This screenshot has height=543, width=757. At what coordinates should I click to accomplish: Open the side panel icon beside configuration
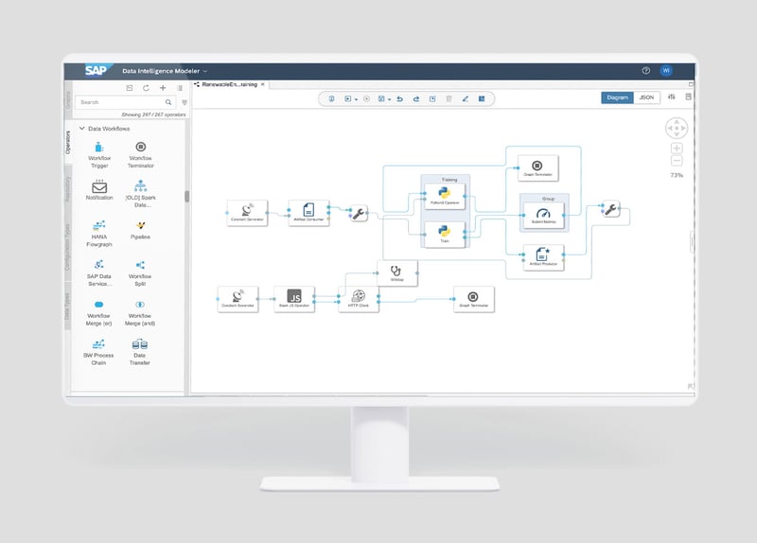[689, 97]
